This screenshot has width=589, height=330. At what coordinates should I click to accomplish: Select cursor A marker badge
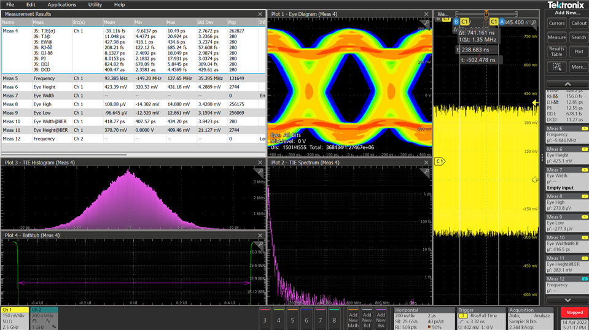point(502,21)
